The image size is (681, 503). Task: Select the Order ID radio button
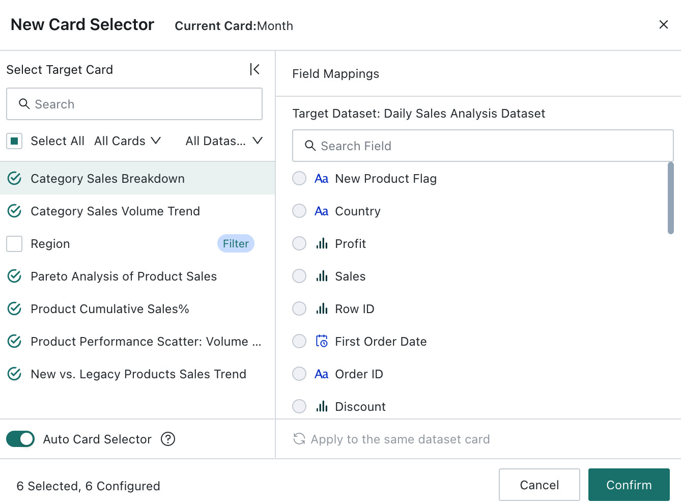click(299, 374)
